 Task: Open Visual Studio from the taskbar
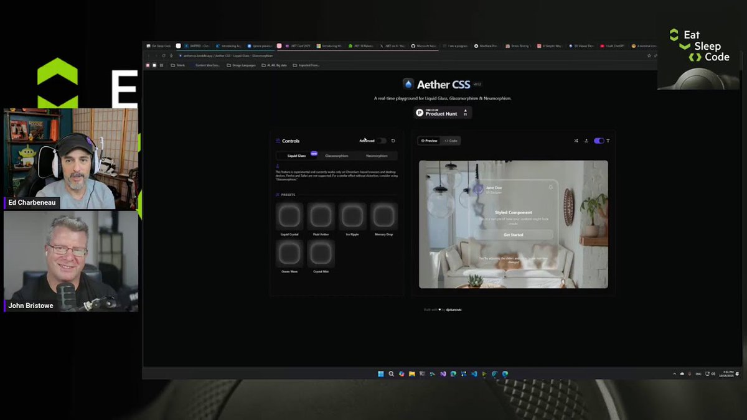(443, 374)
